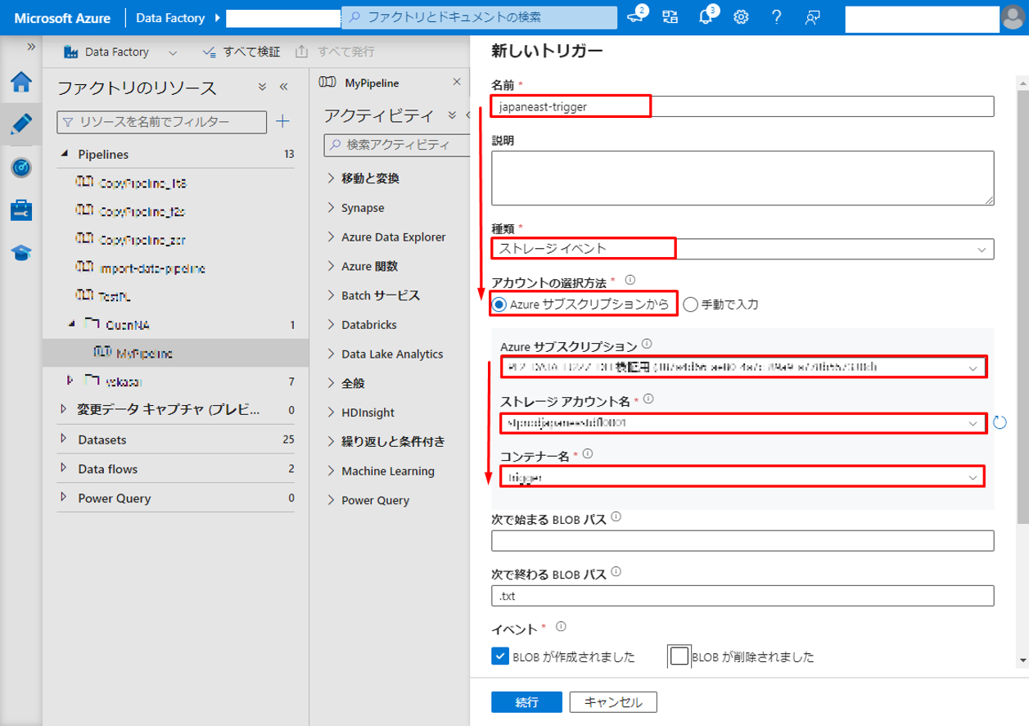Open the settings gear in top bar
The width and height of the screenshot is (1029, 726).
(742, 17)
